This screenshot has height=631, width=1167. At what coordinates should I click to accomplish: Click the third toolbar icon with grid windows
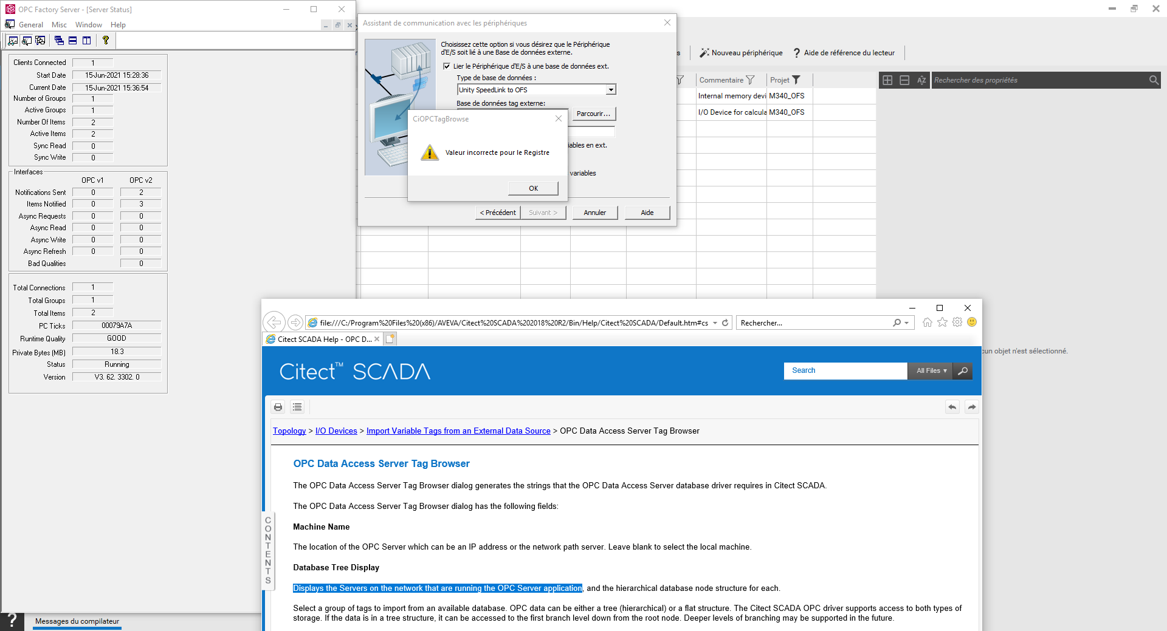(40, 41)
